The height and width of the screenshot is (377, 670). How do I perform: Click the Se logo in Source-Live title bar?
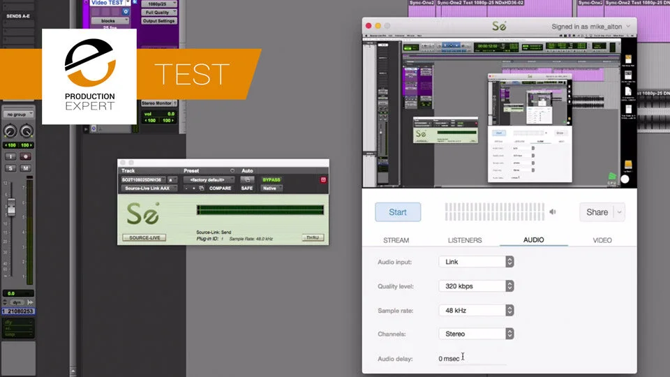click(499, 26)
